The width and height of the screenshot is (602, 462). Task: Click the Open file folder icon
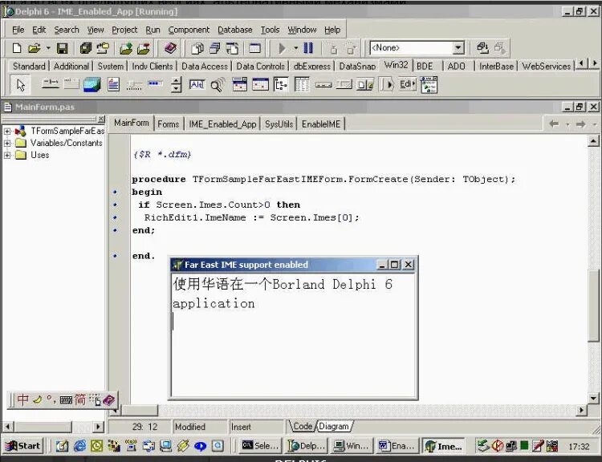(x=35, y=48)
